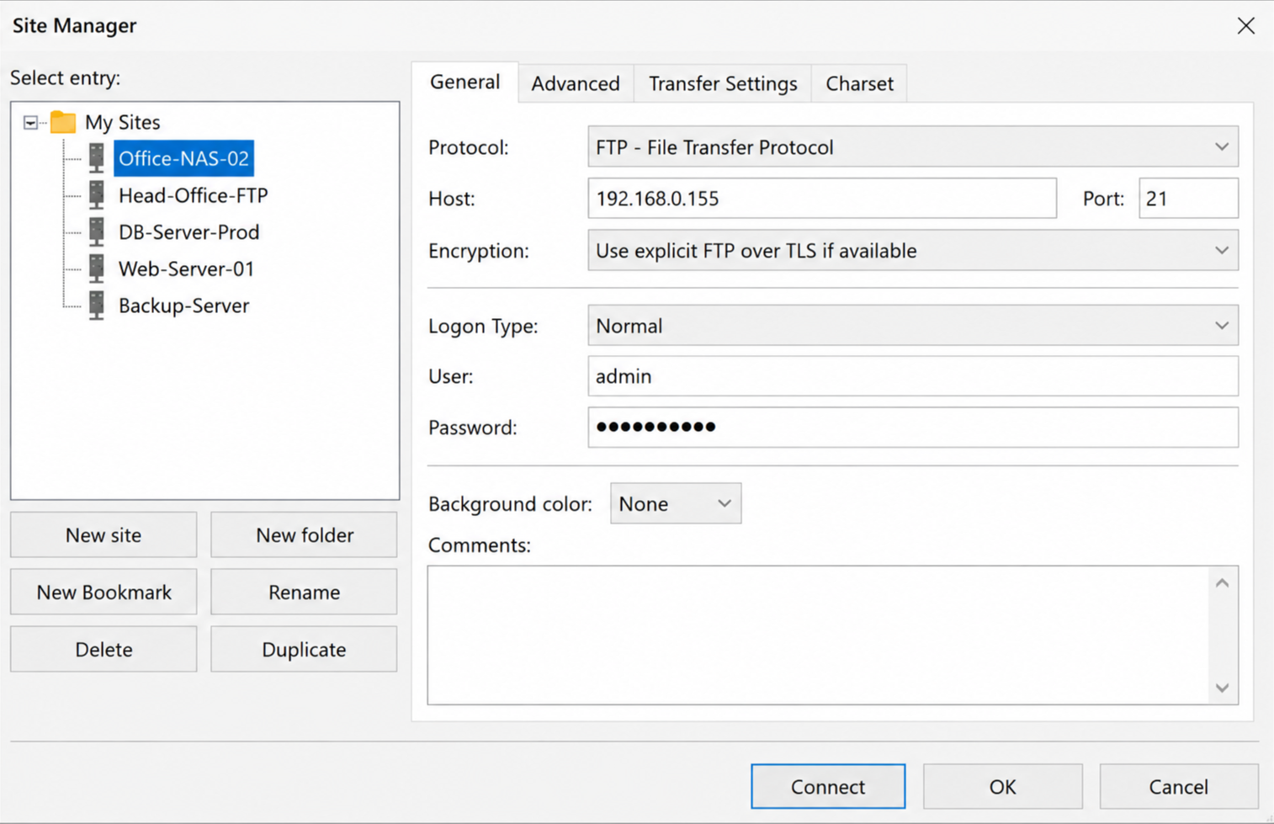Image resolution: width=1274 pixels, height=824 pixels.
Task: Rename the selected site entry
Action: click(x=304, y=593)
